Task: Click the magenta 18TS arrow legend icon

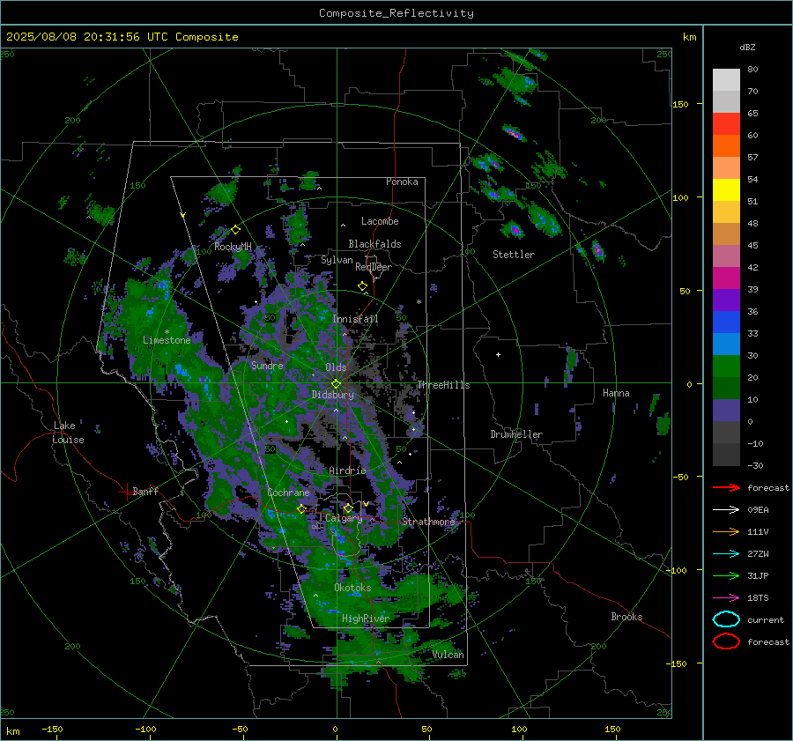Action: point(726,598)
